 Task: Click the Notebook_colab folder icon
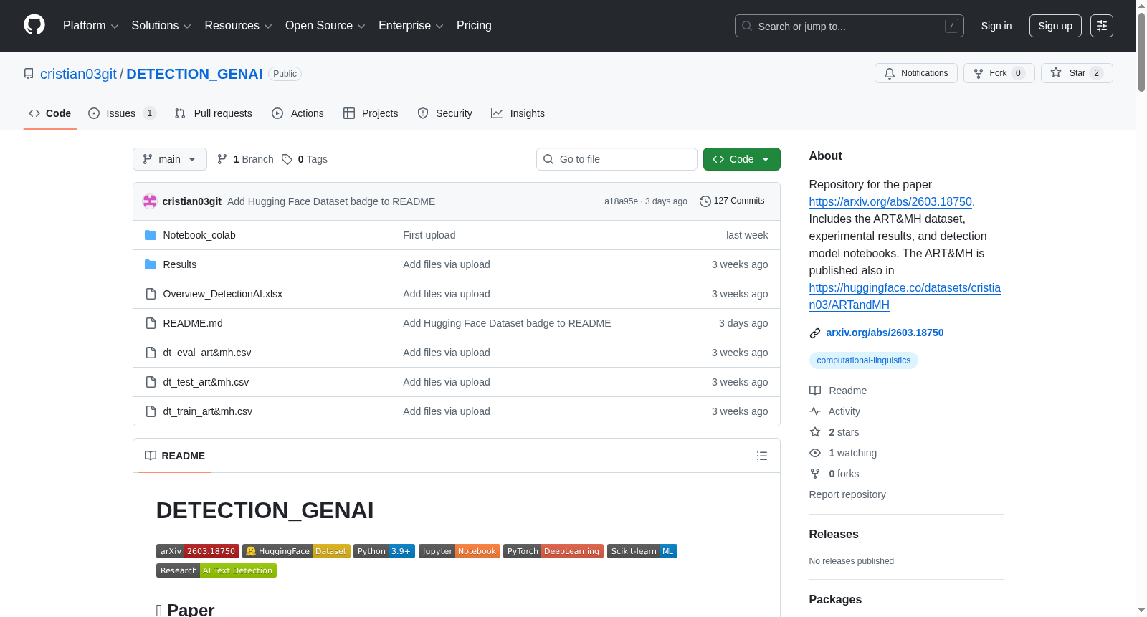[151, 235]
